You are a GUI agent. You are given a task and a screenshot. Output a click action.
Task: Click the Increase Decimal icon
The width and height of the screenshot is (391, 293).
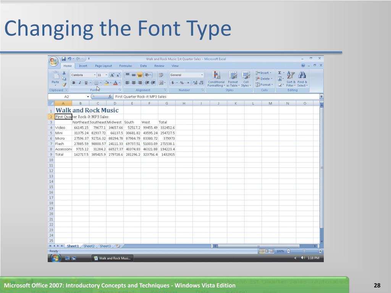(x=195, y=83)
